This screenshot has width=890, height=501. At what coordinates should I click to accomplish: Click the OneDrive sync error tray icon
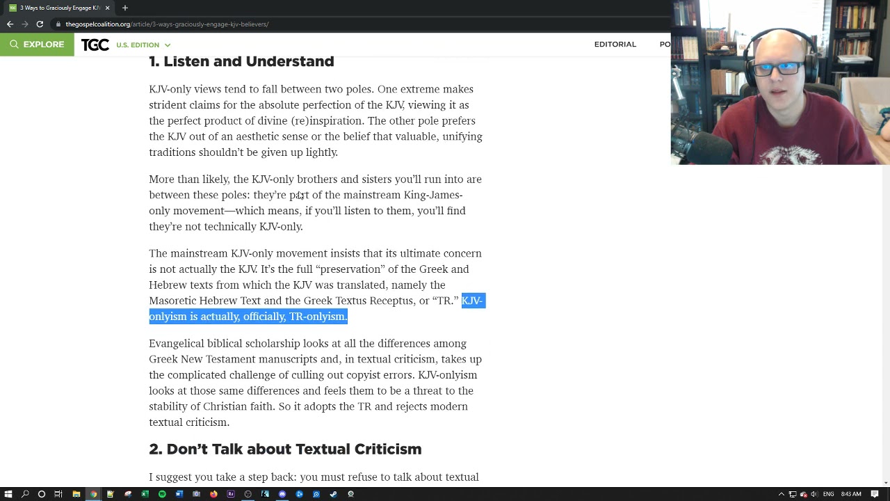[804, 494]
